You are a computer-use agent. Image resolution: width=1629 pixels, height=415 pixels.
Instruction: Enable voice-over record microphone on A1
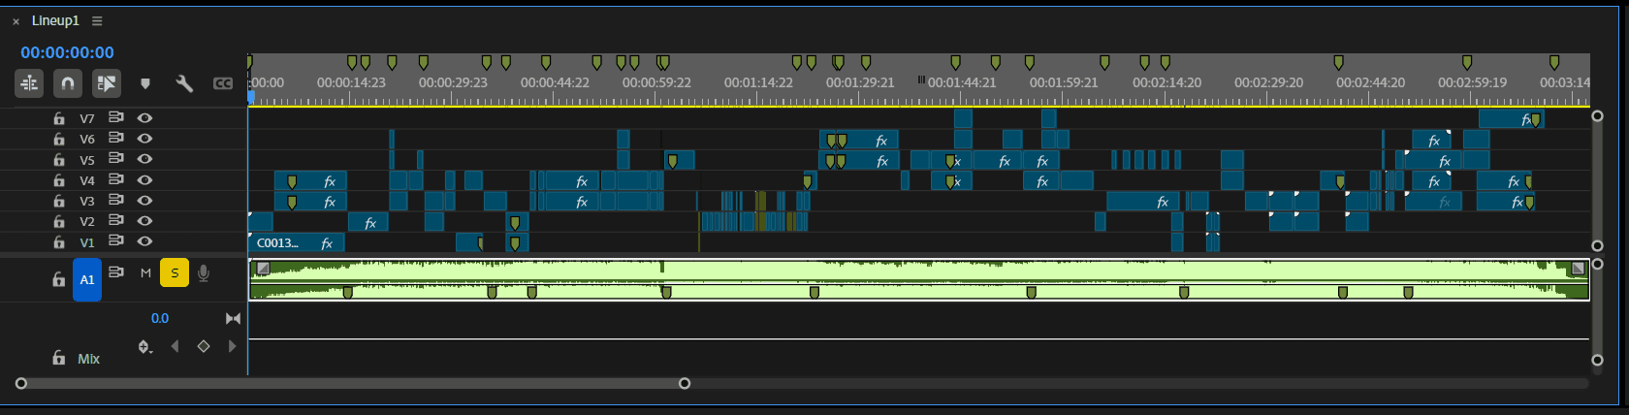204,273
